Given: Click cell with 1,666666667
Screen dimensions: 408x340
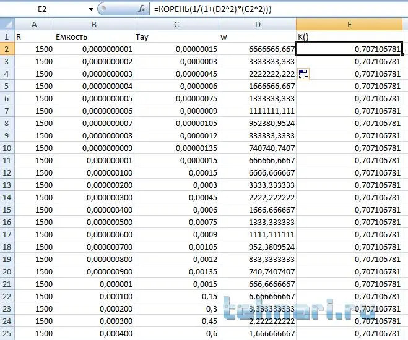Looking at the screenshot, I should (258, 333).
